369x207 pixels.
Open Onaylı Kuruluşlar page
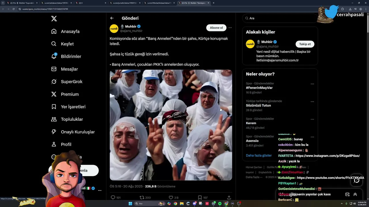pyautogui.click(x=73, y=132)
